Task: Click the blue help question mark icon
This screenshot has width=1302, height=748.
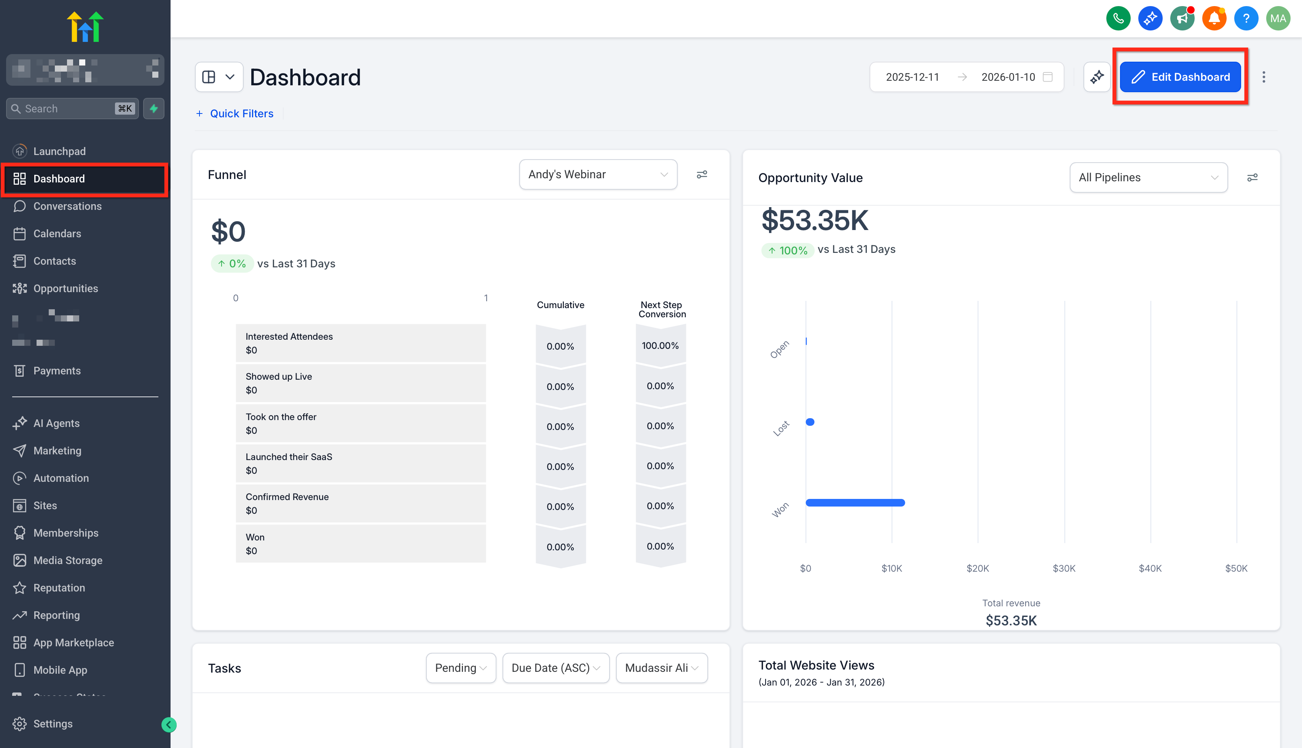Action: (1246, 19)
